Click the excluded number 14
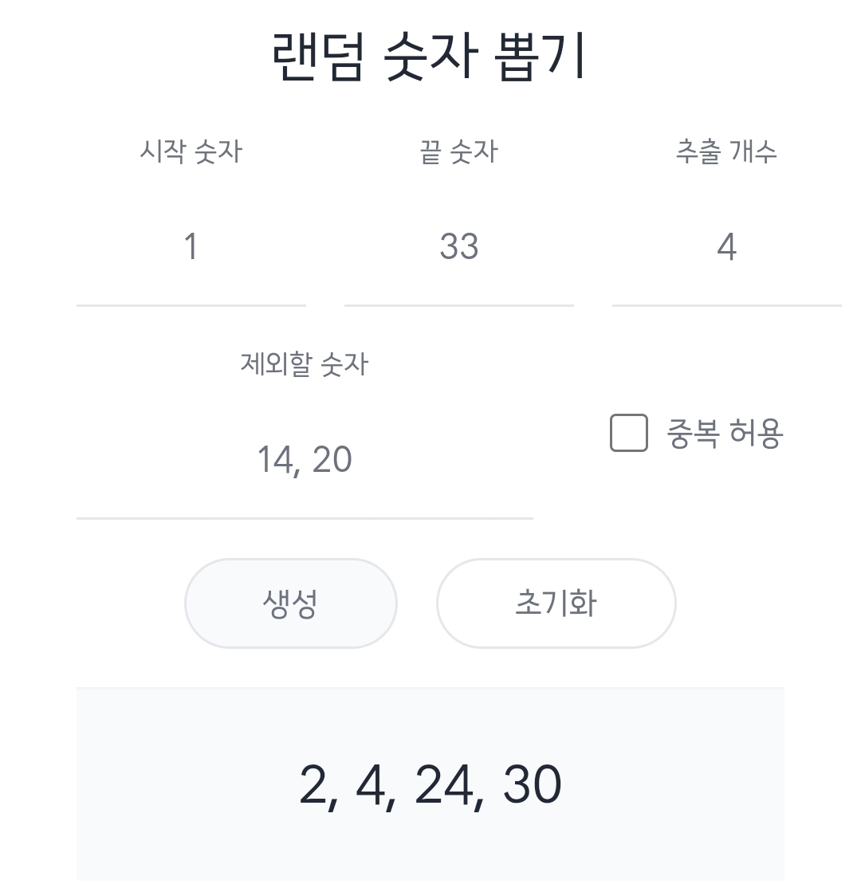Viewport: 861px width, 884px height. [273, 460]
